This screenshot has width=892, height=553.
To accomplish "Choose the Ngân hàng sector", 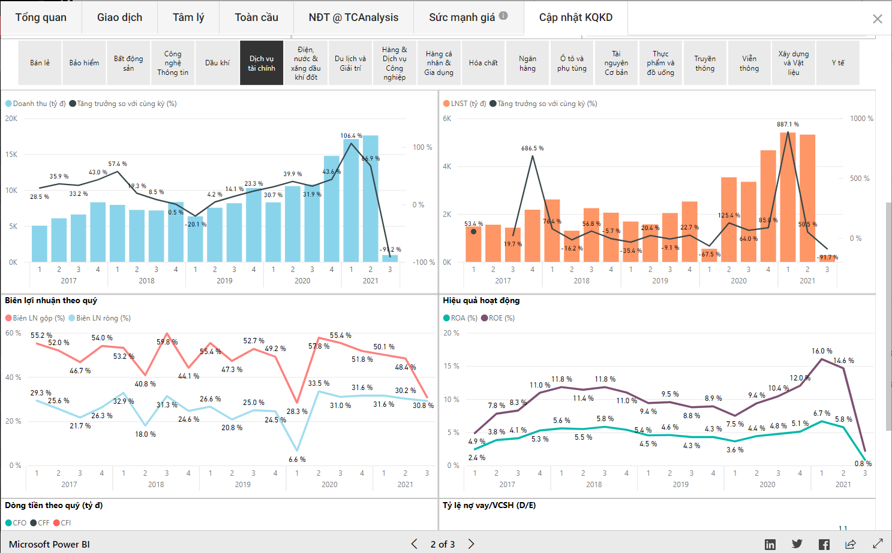I will pyautogui.click(x=528, y=63).
